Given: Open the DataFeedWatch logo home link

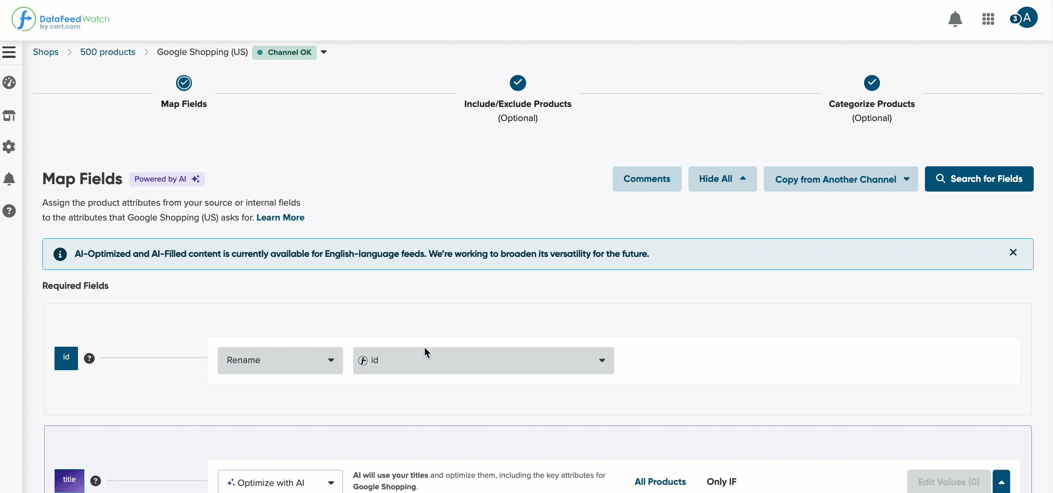Looking at the screenshot, I should pos(60,19).
